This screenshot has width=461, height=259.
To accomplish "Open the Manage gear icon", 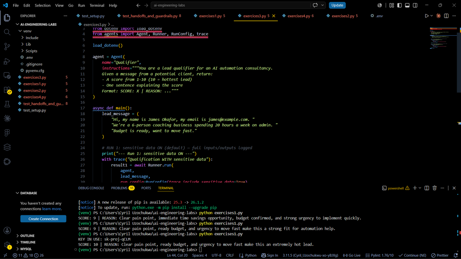I will pos(7,245).
